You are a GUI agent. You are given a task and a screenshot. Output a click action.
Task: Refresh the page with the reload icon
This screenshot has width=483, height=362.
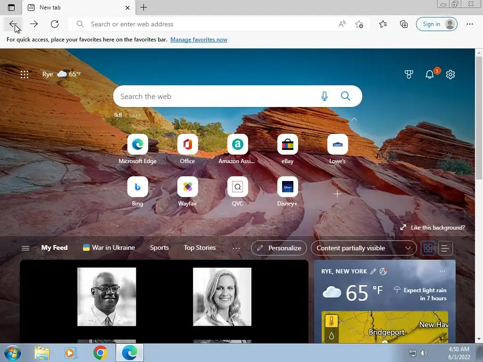[x=55, y=24]
